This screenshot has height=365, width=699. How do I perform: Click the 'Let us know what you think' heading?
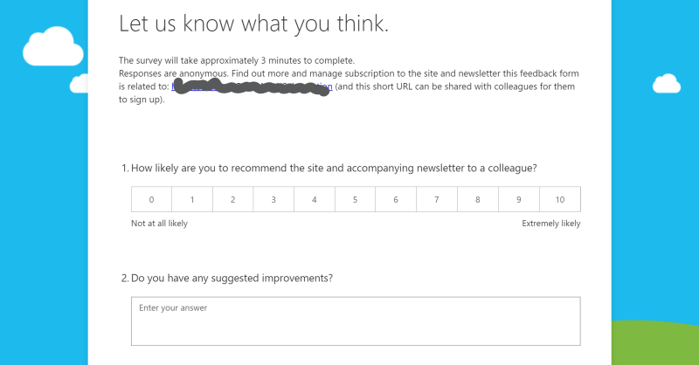[253, 24]
